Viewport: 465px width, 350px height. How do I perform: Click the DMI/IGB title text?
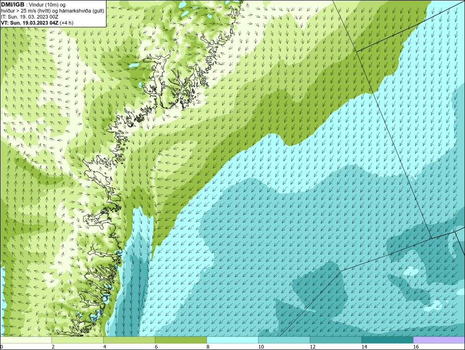pos(13,5)
